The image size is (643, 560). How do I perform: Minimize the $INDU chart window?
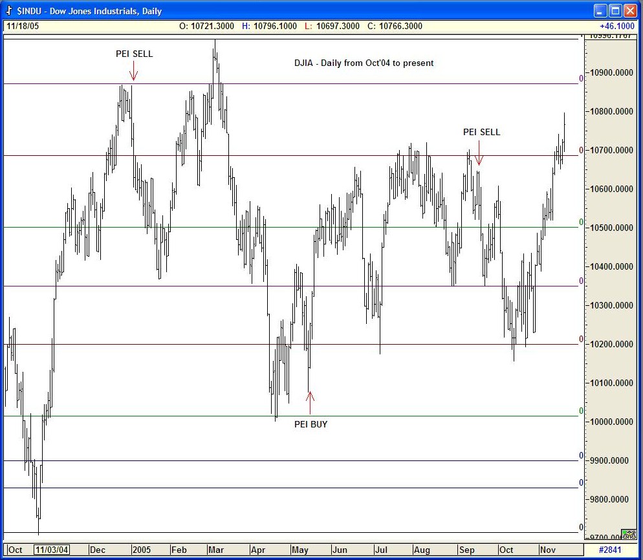[x=601, y=10]
